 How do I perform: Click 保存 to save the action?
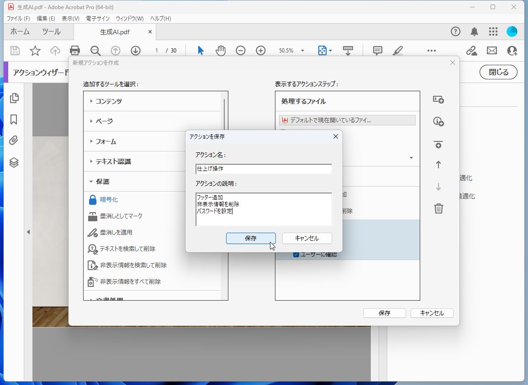point(250,238)
